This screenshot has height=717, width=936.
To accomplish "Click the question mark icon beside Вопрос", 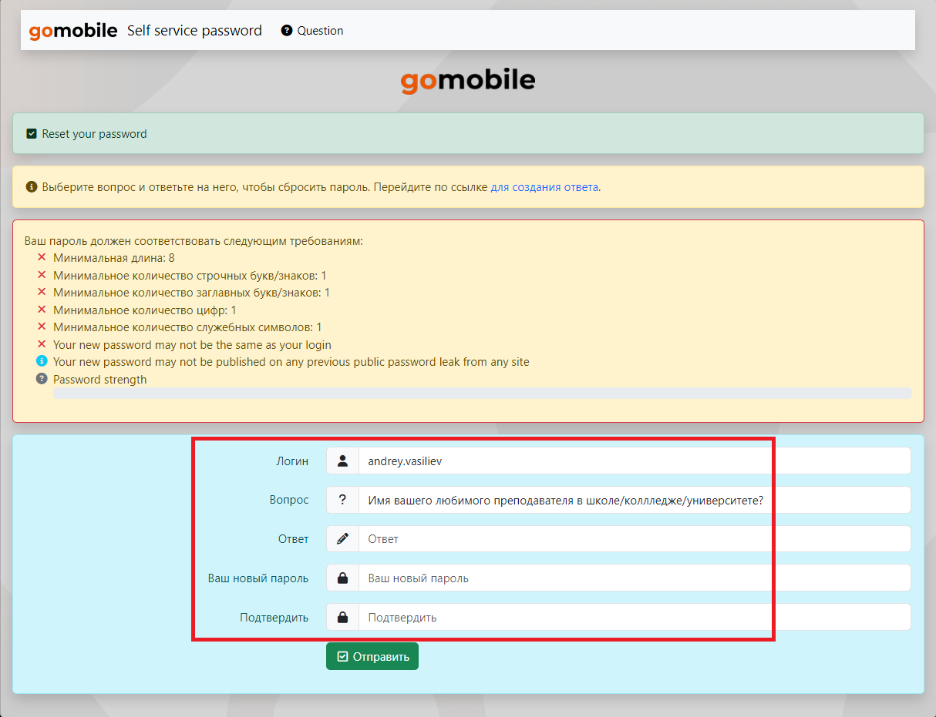I will [x=342, y=501].
